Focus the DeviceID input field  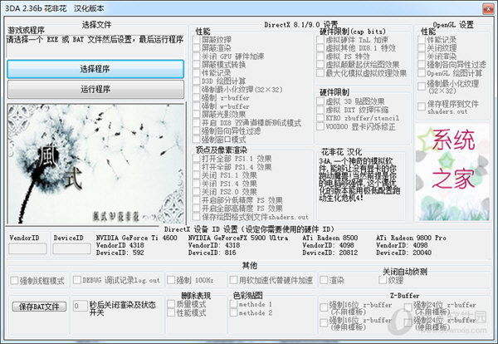pyautogui.click(x=71, y=248)
